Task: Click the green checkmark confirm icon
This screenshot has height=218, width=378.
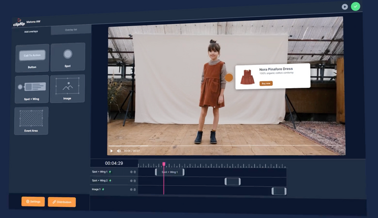Action: pyautogui.click(x=356, y=7)
